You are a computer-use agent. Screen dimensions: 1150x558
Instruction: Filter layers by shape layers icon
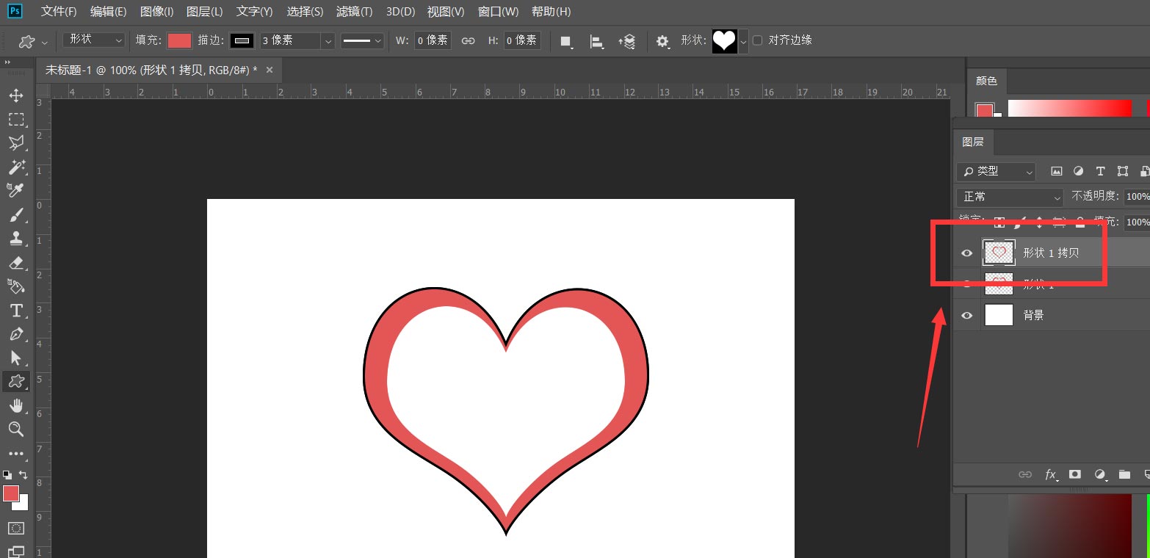tap(1122, 171)
